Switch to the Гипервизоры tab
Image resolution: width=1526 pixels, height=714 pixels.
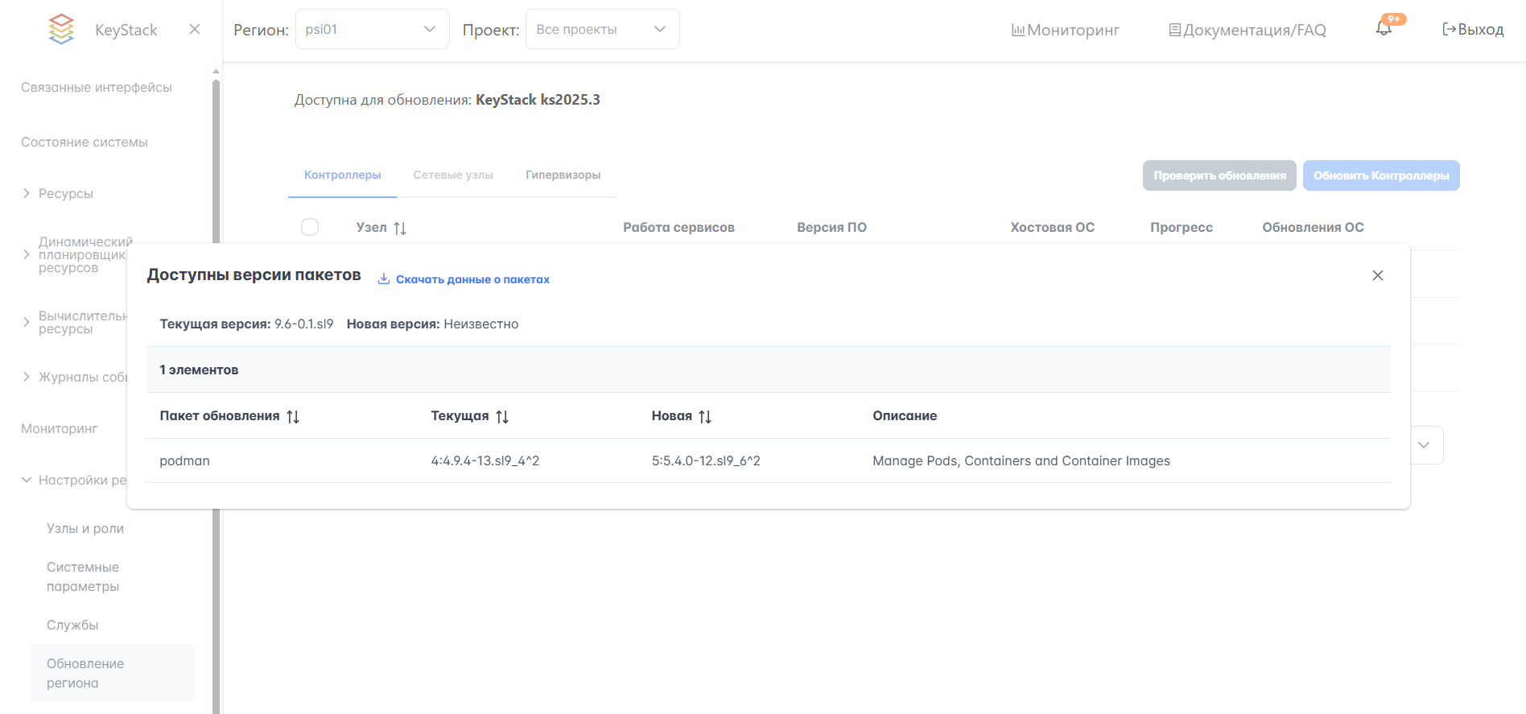tap(563, 175)
